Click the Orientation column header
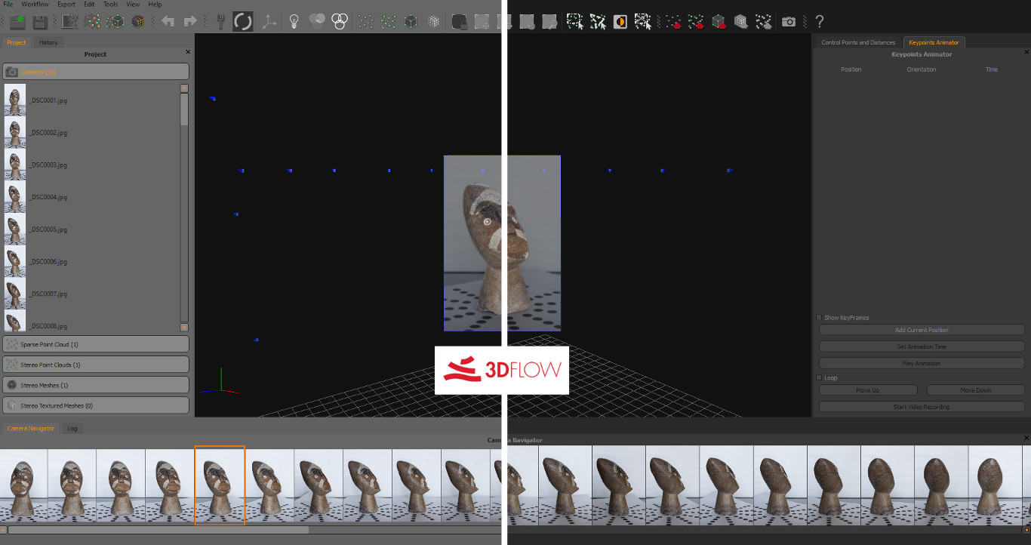Screen dimensions: 1031x545 pyautogui.click(x=922, y=69)
